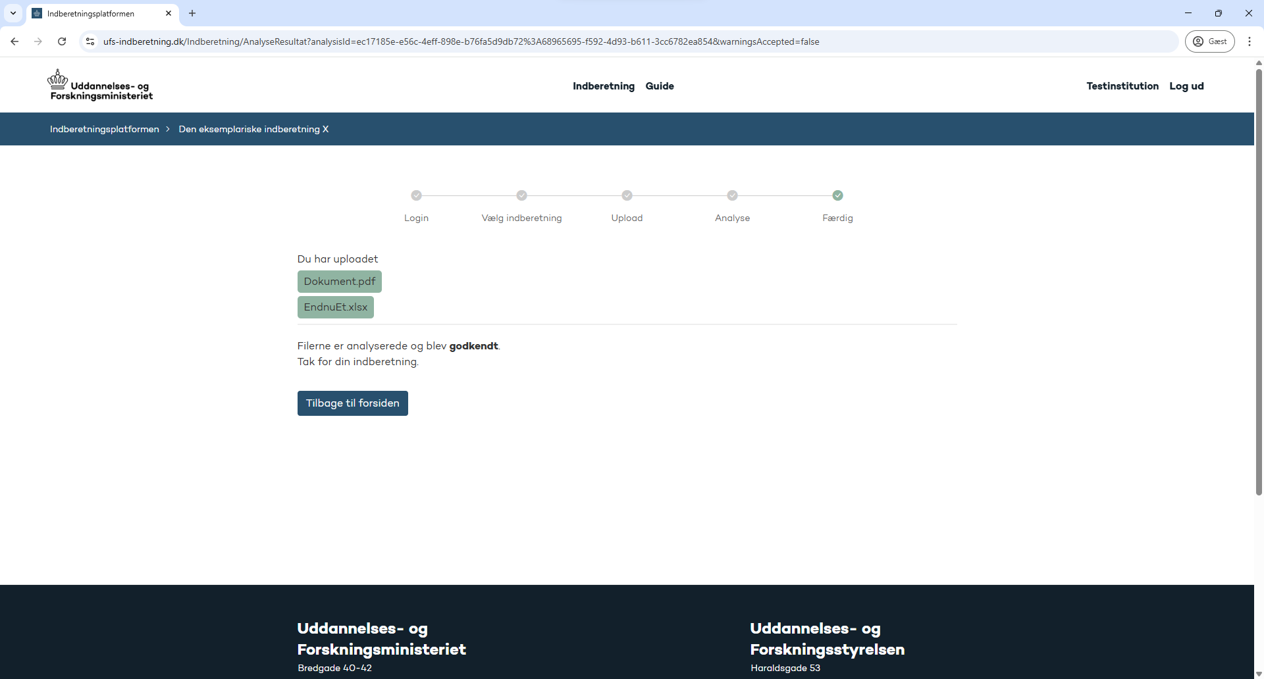Screen dimensions: 1264x679
Task: Open Chrome three-dot menu
Action: [x=1250, y=41]
